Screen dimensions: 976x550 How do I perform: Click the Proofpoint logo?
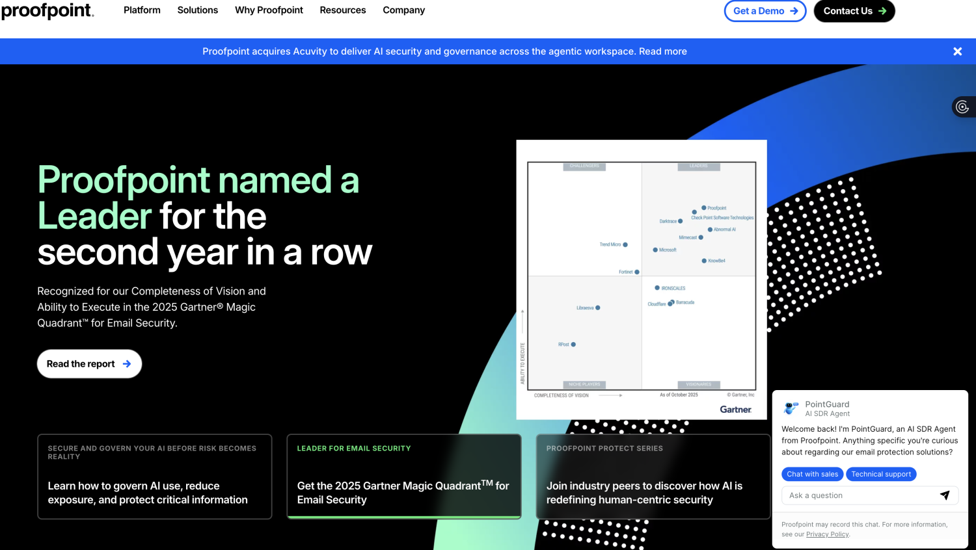(46, 10)
